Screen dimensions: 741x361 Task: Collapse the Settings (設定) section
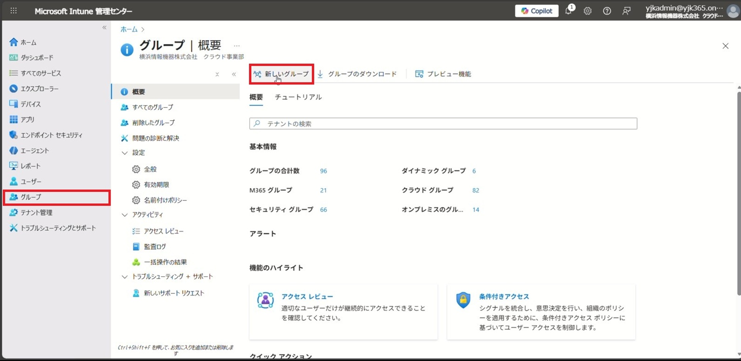pyautogui.click(x=125, y=153)
